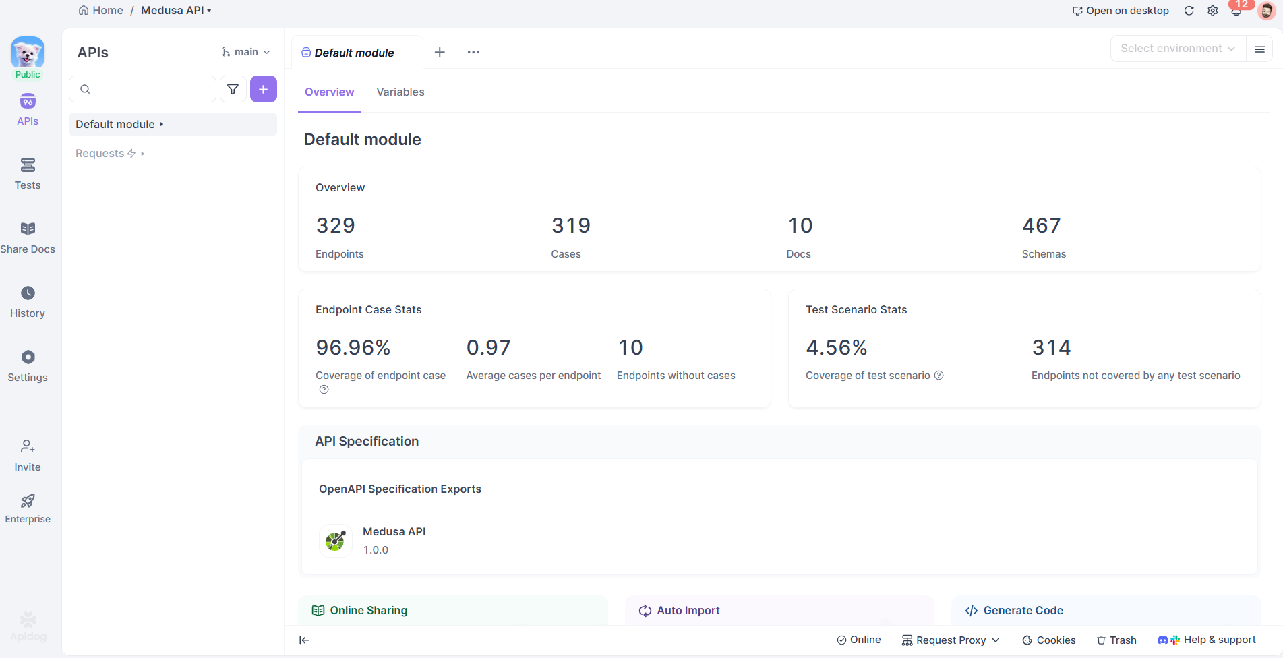Open Cookies manager in status bar
Image resolution: width=1283 pixels, height=658 pixels.
[x=1049, y=640]
